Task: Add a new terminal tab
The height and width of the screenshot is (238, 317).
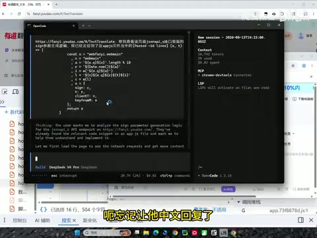Action: [x=83, y=26]
